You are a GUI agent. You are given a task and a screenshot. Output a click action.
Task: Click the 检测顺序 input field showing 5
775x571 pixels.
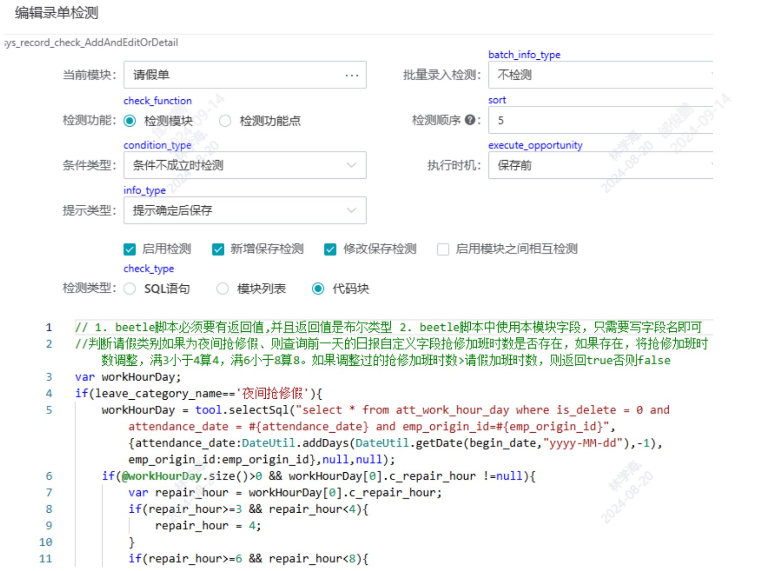click(600, 120)
